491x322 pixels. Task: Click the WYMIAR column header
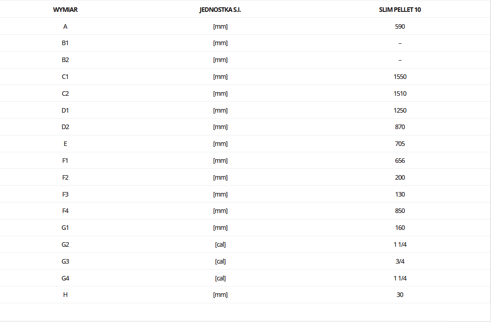click(x=65, y=10)
